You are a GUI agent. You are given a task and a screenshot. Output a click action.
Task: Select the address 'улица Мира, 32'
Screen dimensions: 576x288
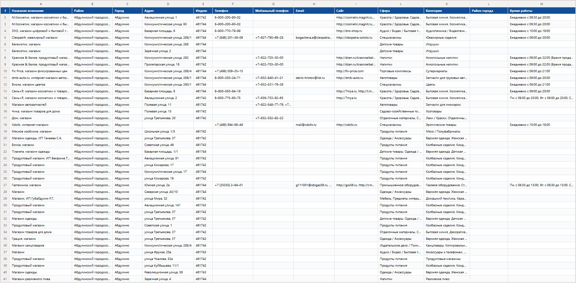point(168,198)
